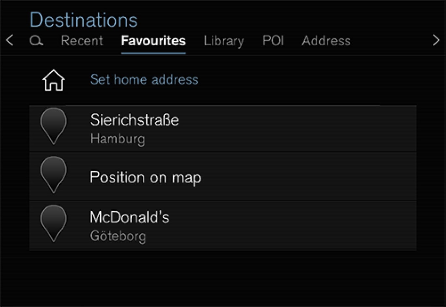Click the map pin beside Sierichstraße
The height and width of the screenshot is (307, 446).
pos(54,126)
